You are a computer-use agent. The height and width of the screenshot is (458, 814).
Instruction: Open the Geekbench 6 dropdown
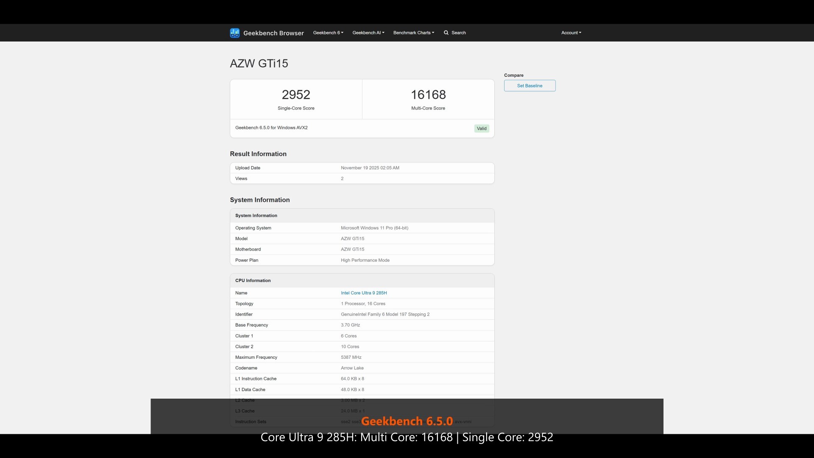tap(327, 33)
